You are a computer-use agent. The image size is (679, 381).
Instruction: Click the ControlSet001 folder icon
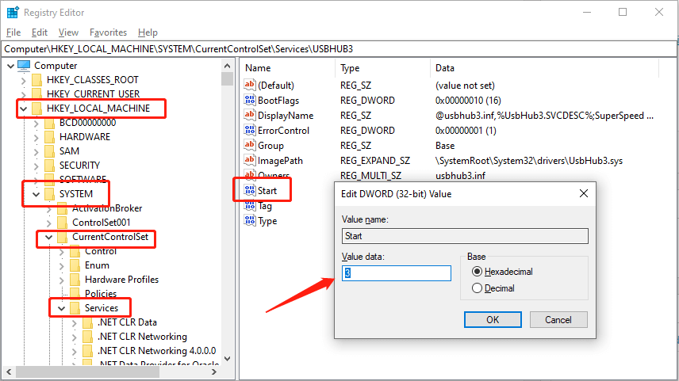[x=62, y=223]
